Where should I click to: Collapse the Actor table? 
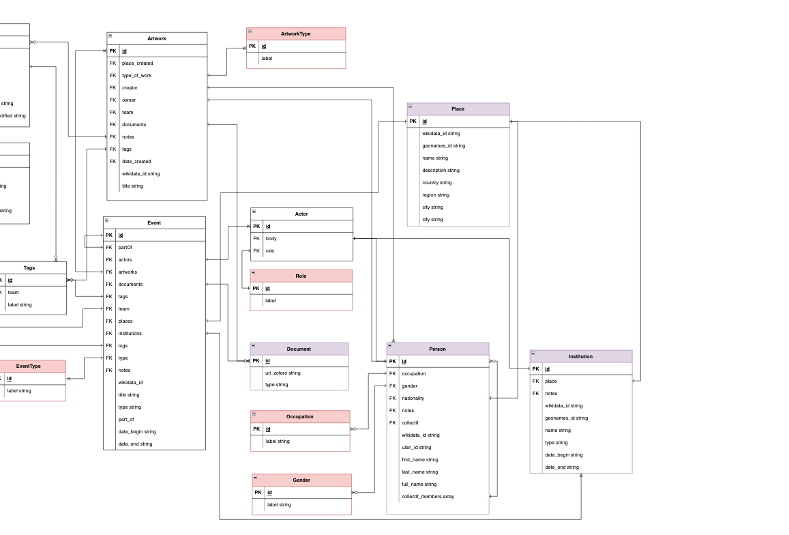click(x=254, y=212)
